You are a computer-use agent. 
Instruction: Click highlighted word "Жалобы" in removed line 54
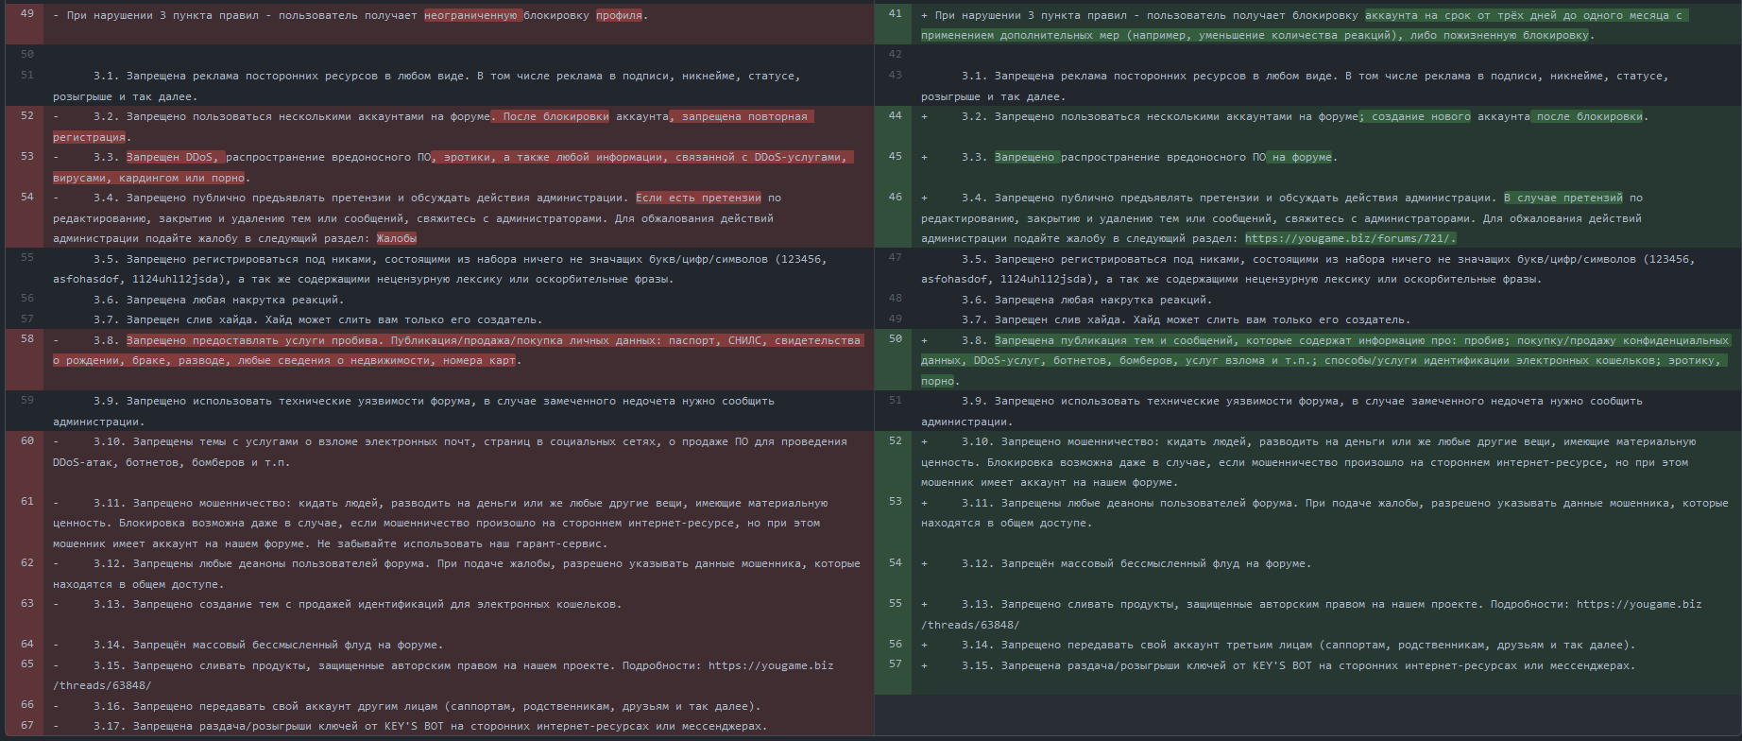tap(396, 239)
